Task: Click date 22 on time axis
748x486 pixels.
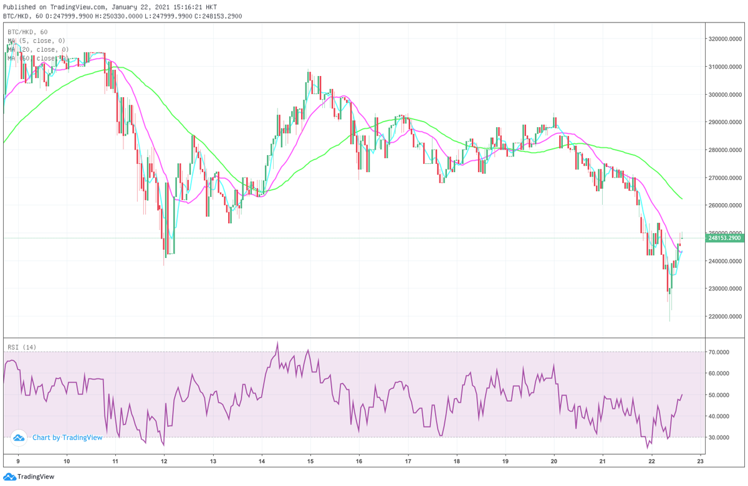Action: point(651,462)
